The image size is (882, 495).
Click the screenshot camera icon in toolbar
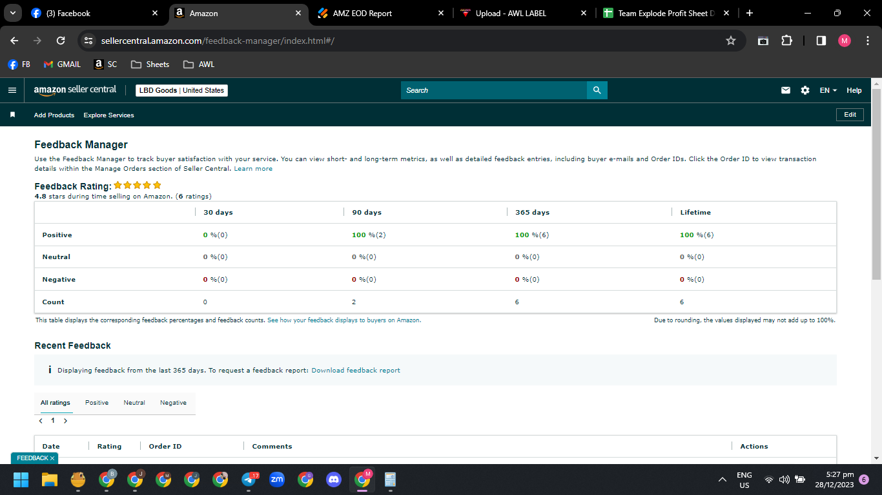[x=763, y=41]
